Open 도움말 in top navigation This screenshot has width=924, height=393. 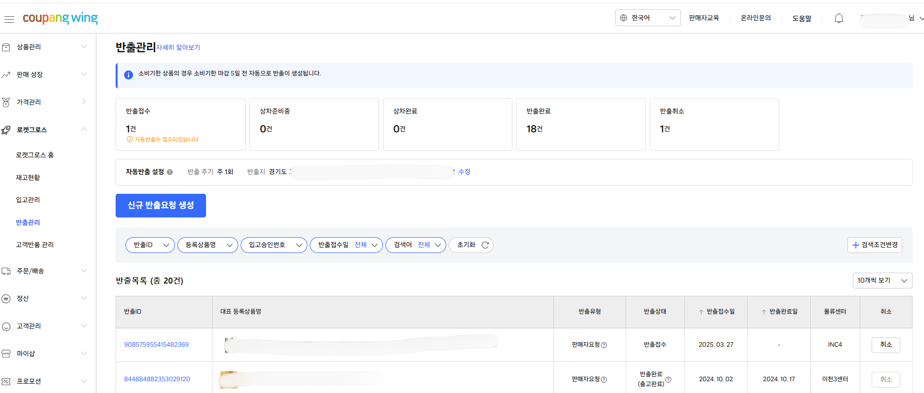801,18
